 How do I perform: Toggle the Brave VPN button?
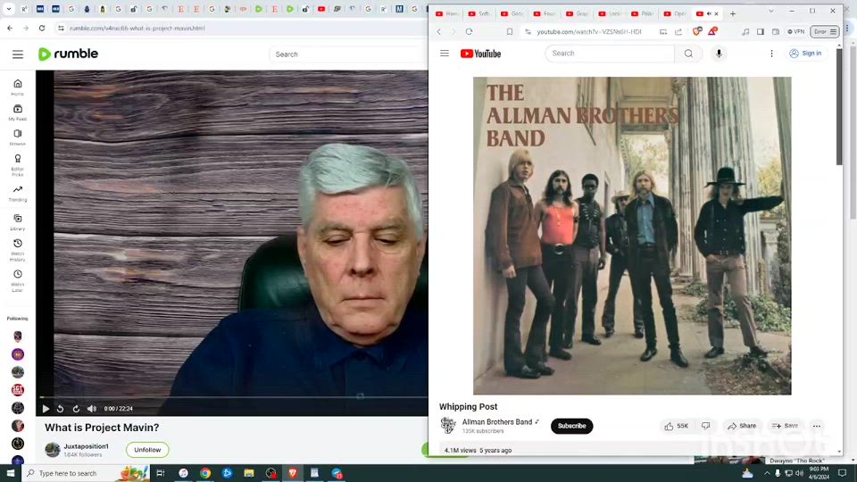click(x=794, y=31)
